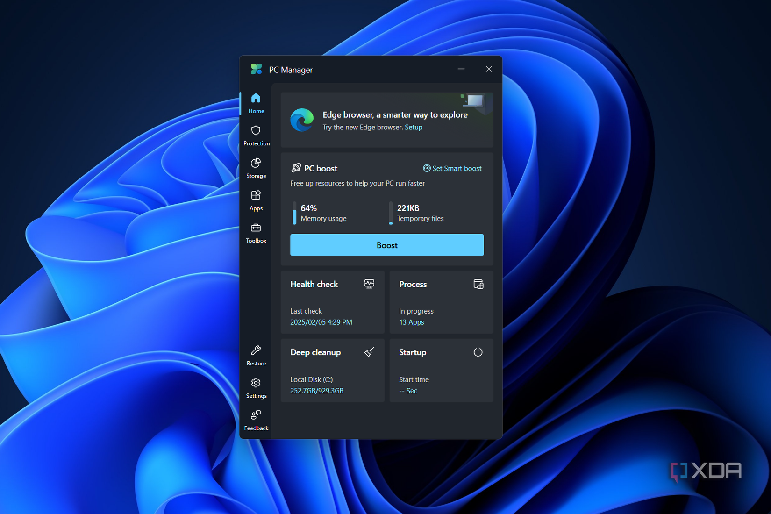This screenshot has height=514, width=771.
Task: Click Setup to try the new Edge browser
Action: click(414, 127)
